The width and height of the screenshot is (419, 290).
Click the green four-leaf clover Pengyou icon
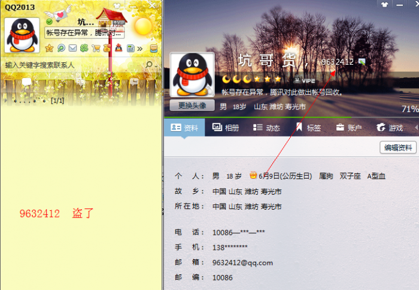tap(84, 48)
